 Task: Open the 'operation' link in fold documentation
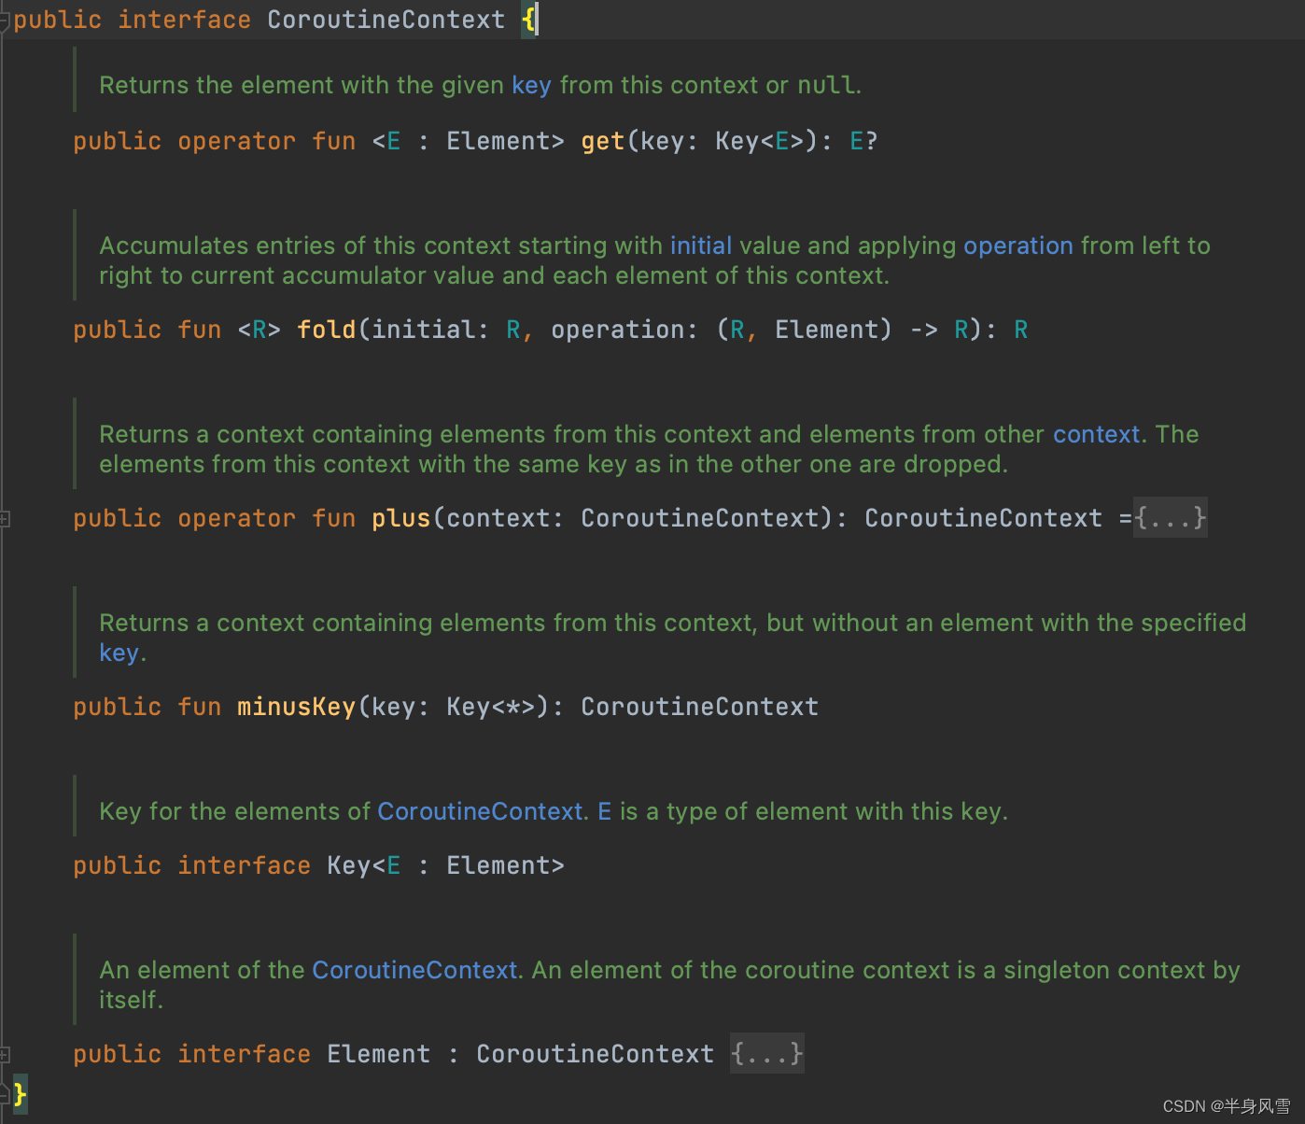tap(1017, 246)
